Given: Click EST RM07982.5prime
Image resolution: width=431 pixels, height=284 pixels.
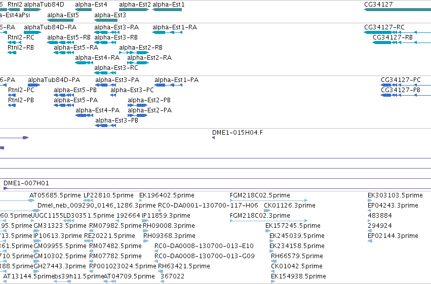Looking at the screenshot, I should [115, 226].
